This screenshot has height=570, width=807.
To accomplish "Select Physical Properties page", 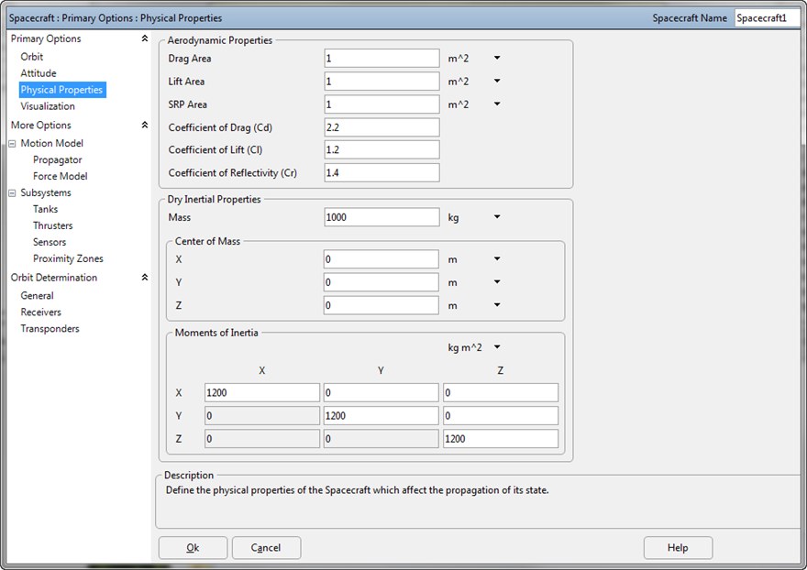I will [x=62, y=90].
